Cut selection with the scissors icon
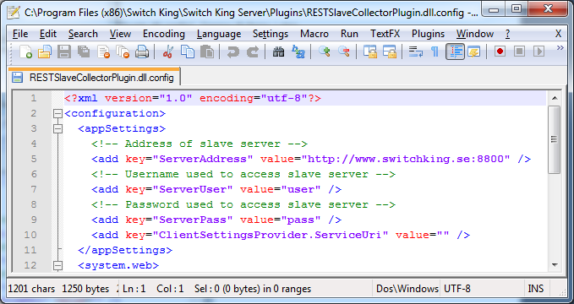This screenshot has height=304, width=574. (x=168, y=52)
